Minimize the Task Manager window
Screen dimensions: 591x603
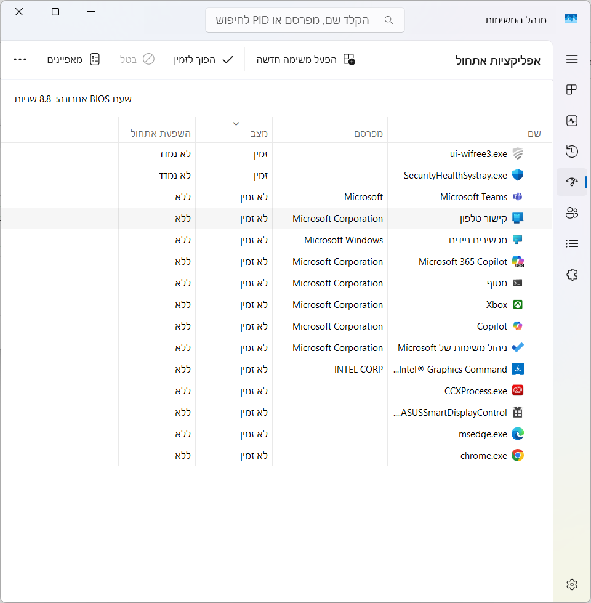tap(91, 12)
